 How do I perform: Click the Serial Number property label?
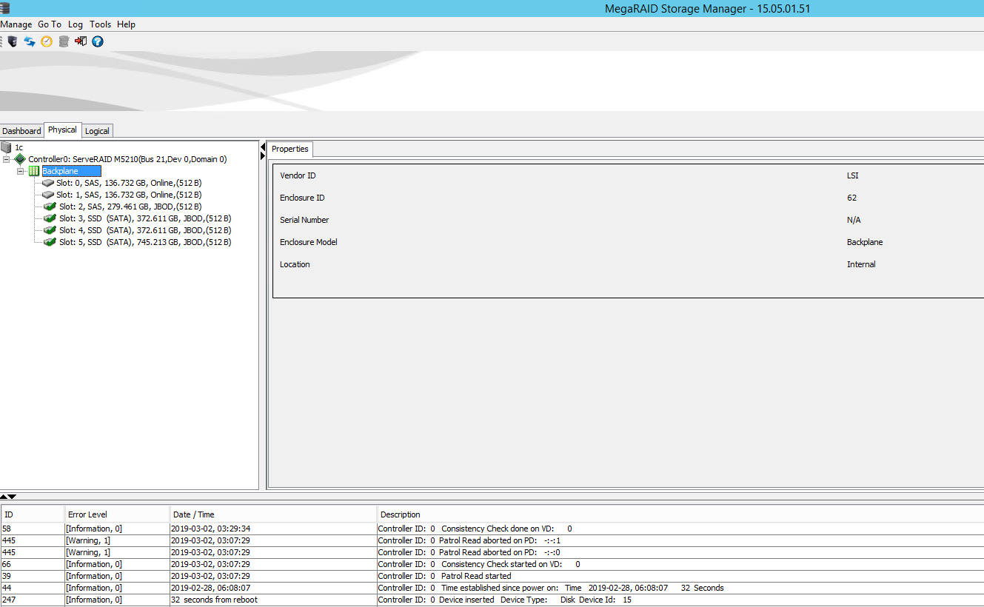[304, 220]
